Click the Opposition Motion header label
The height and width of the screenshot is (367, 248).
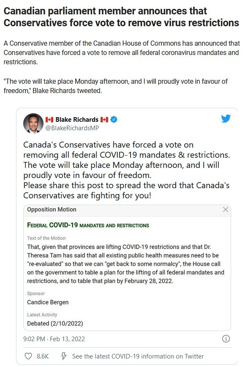pyautogui.click(x=52, y=209)
